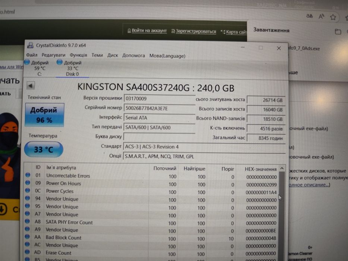Click the ID column header
The height and width of the screenshot is (261, 348).
[38, 167]
